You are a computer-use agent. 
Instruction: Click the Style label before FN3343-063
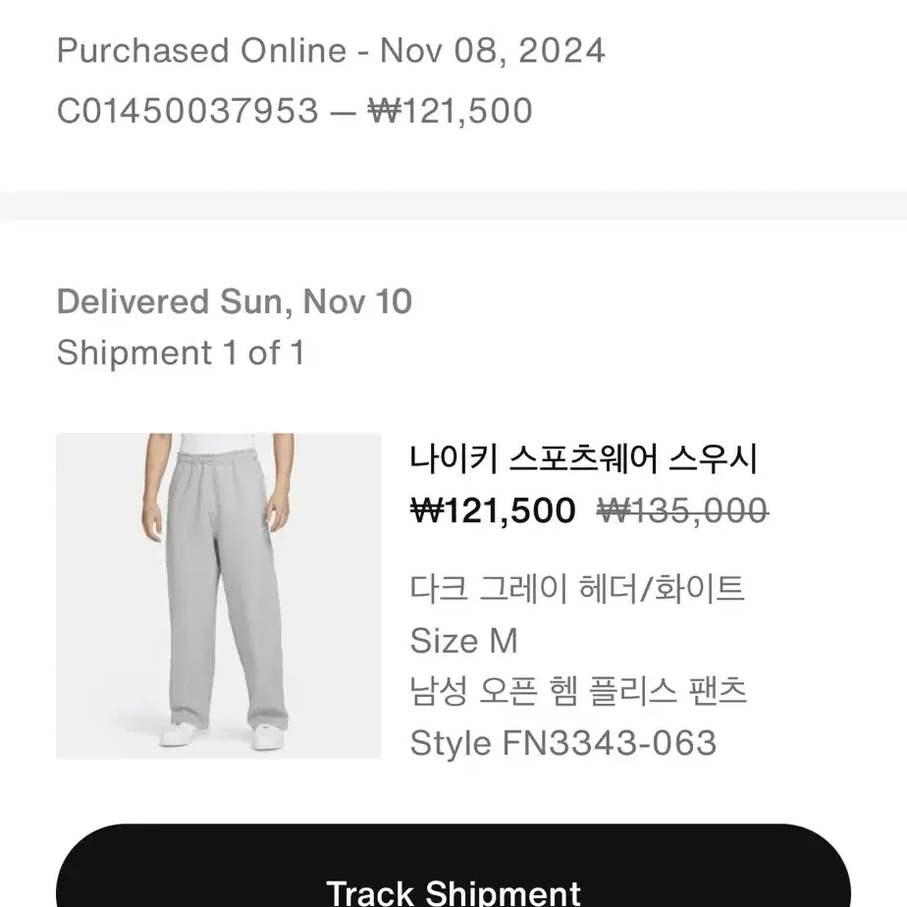point(451,743)
